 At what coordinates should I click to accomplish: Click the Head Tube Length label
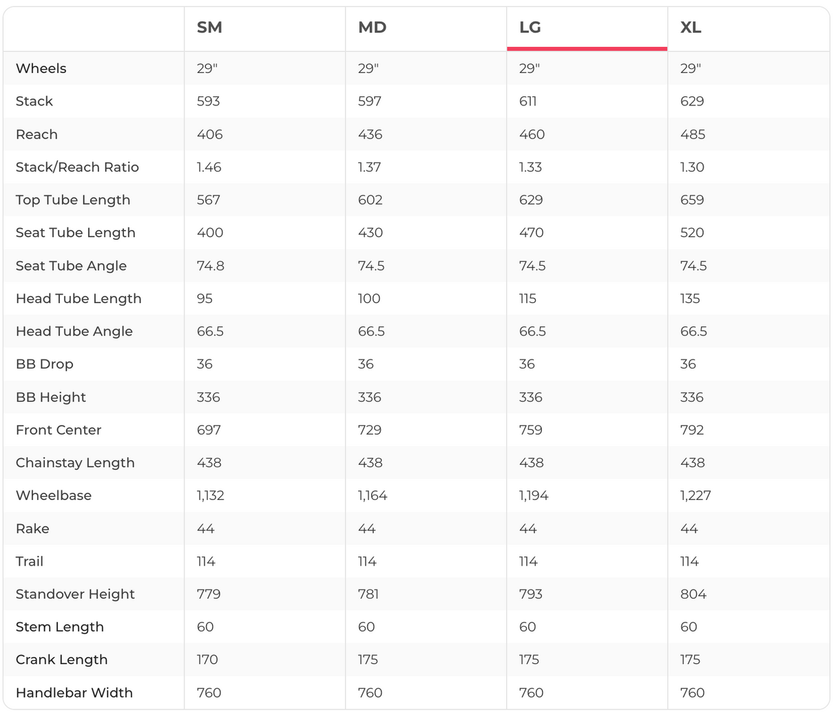79,298
